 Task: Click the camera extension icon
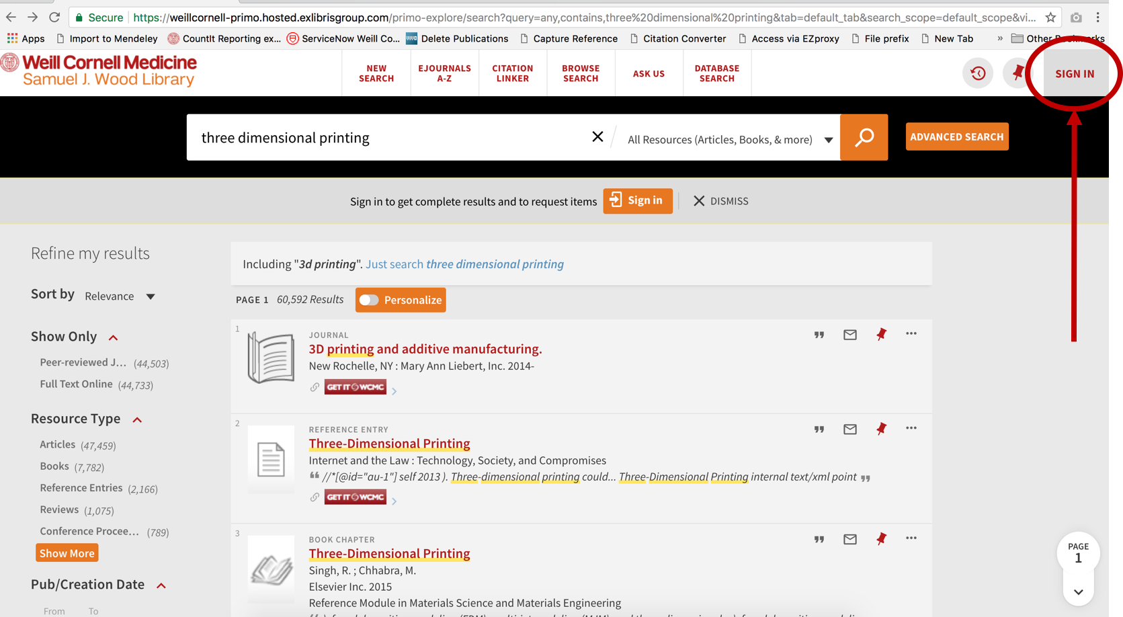click(1076, 17)
